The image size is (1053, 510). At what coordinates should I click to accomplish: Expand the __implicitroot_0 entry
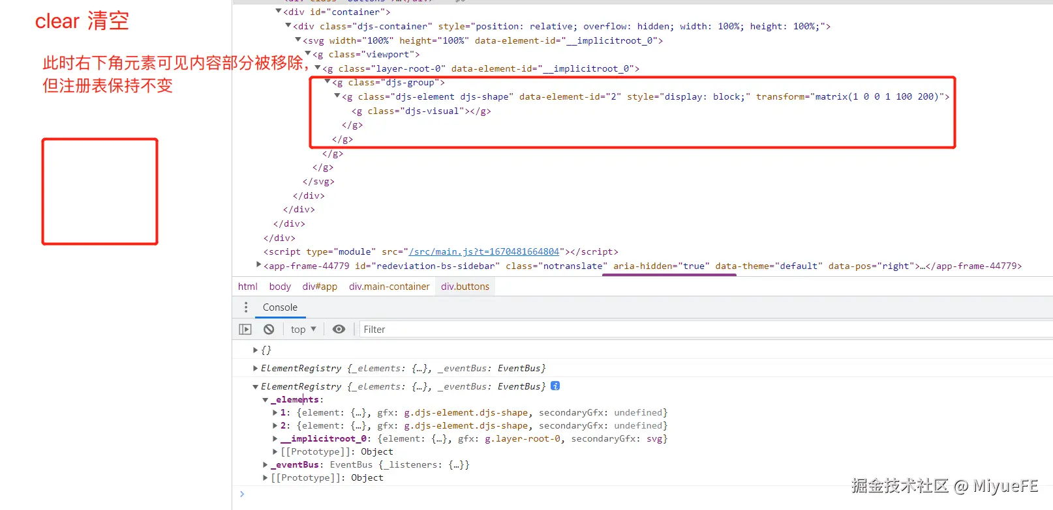275,438
